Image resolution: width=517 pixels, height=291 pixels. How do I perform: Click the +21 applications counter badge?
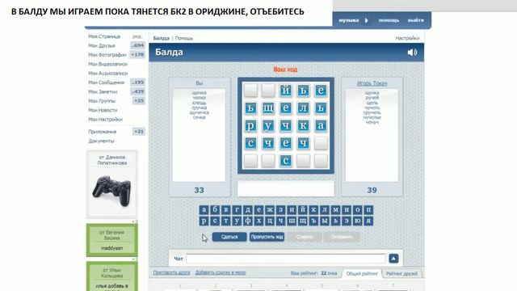(139, 132)
